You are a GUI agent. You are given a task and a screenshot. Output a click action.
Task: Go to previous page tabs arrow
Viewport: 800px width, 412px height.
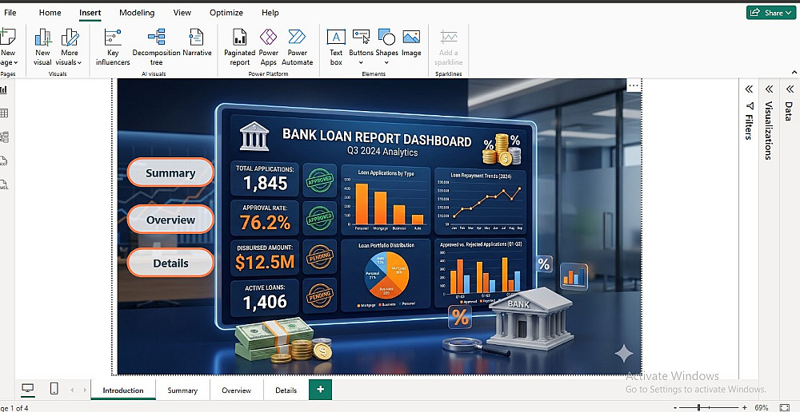(x=72, y=390)
